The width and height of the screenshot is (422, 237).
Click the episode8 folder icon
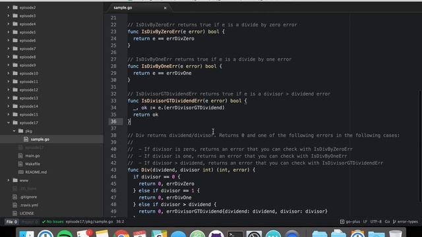(15, 57)
